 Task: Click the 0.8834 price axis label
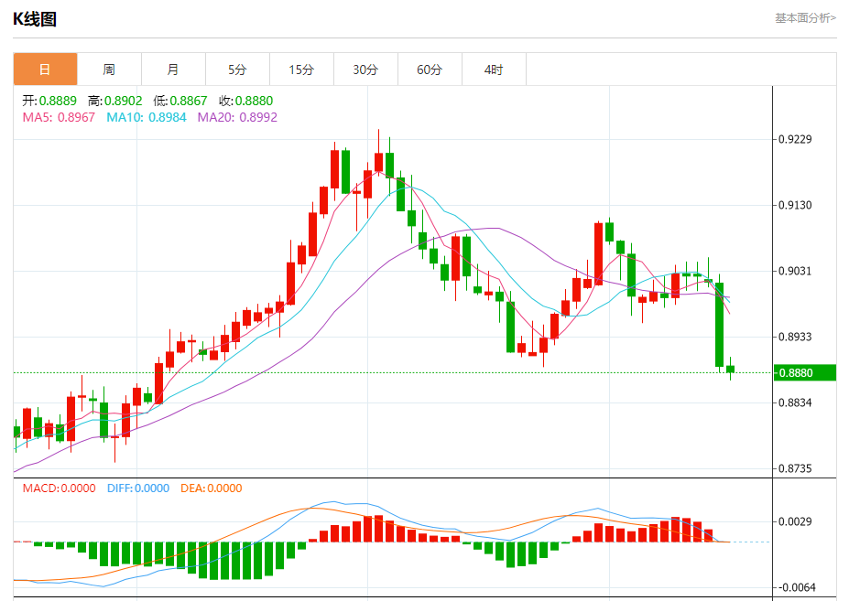pyautogui.click(x=795, y=402)
